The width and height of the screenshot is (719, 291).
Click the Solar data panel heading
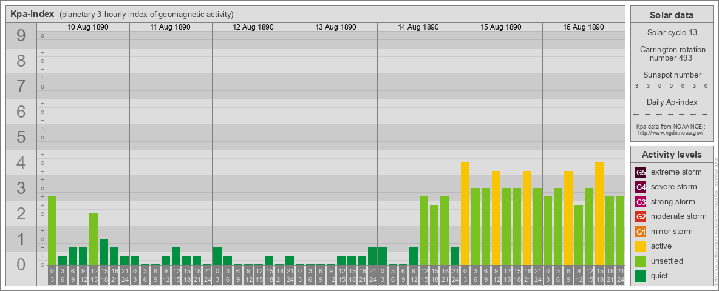click(671, 15)
